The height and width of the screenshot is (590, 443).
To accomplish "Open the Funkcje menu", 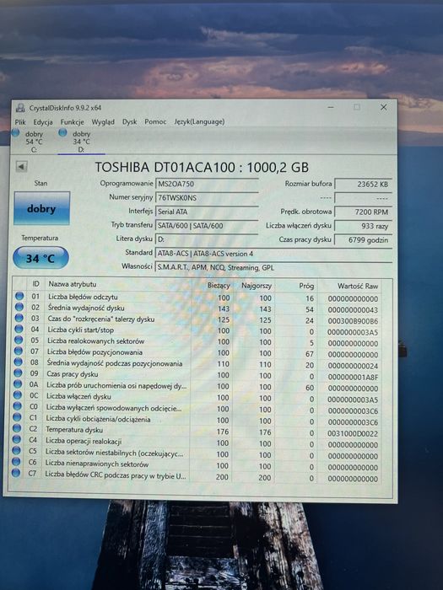I will (72, 122).
